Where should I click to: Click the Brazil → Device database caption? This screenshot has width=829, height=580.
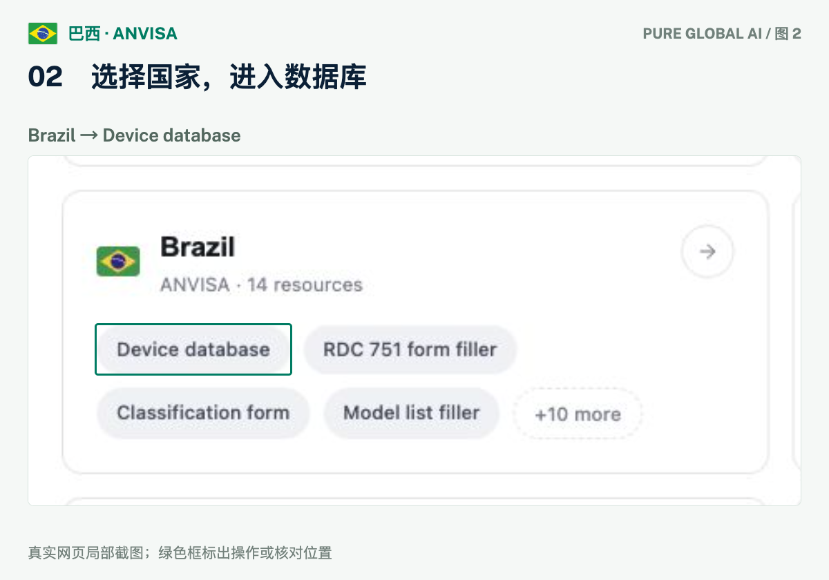135,135
